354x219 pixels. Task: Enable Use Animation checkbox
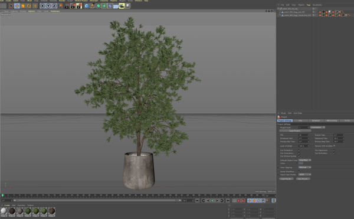click(299, 150)
